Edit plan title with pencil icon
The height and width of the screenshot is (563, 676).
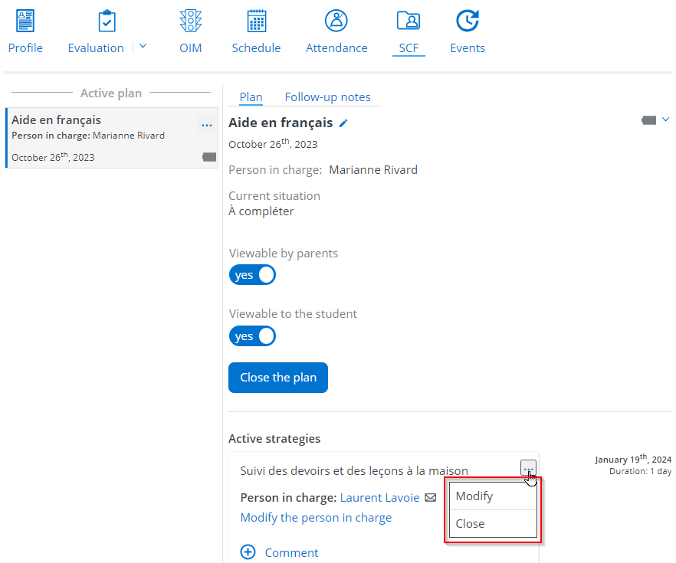click(x=343, y=123)
